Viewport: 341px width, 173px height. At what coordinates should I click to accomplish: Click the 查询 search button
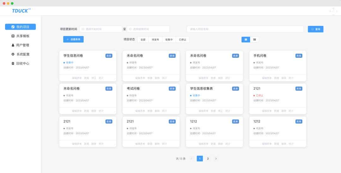[315, 29]
